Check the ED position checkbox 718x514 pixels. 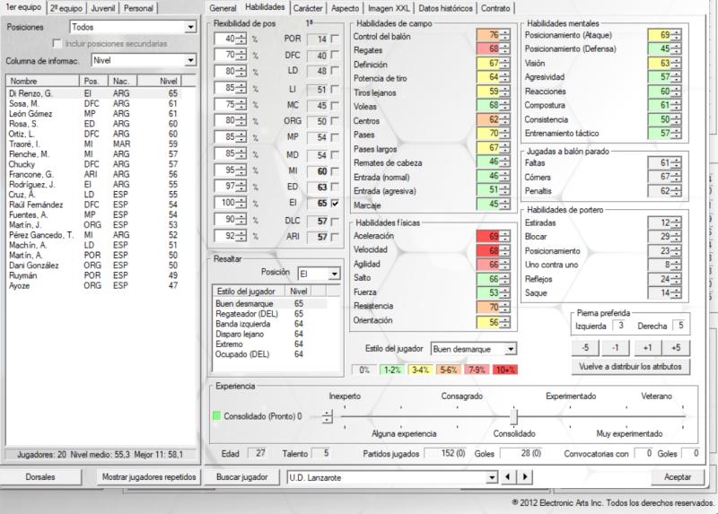(335, 187)
